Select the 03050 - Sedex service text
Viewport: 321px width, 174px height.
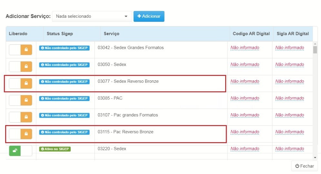112,64
